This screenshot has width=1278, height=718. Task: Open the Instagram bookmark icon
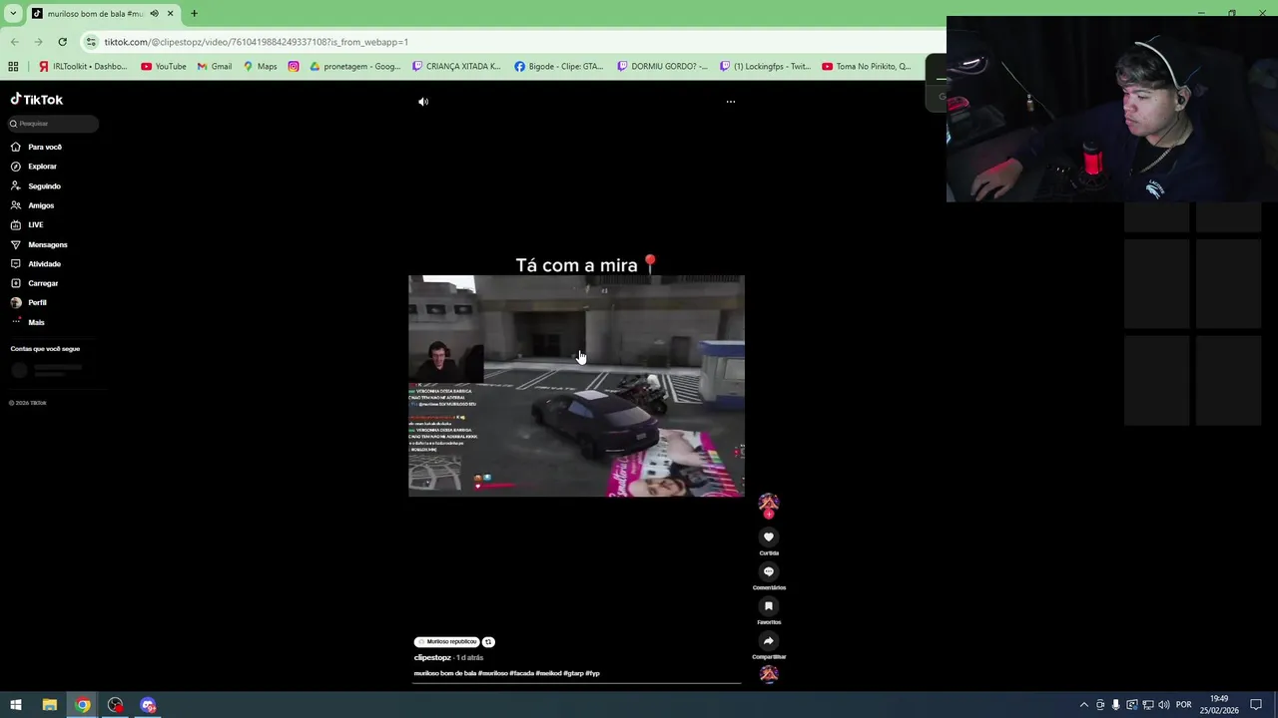[x=293, y=67]
